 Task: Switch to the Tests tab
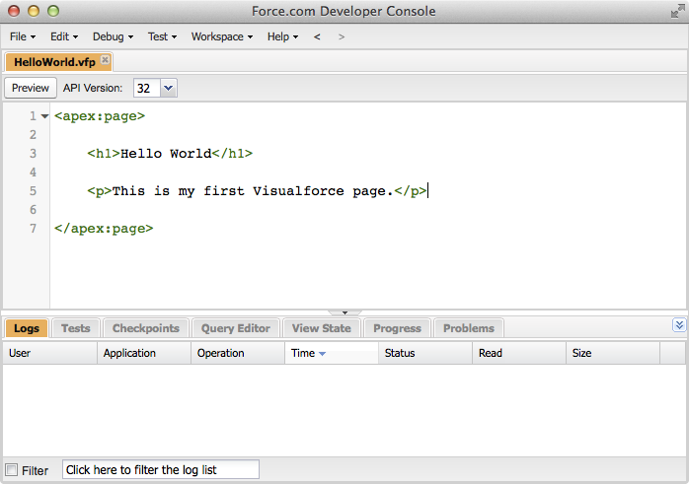click(76, 328)
